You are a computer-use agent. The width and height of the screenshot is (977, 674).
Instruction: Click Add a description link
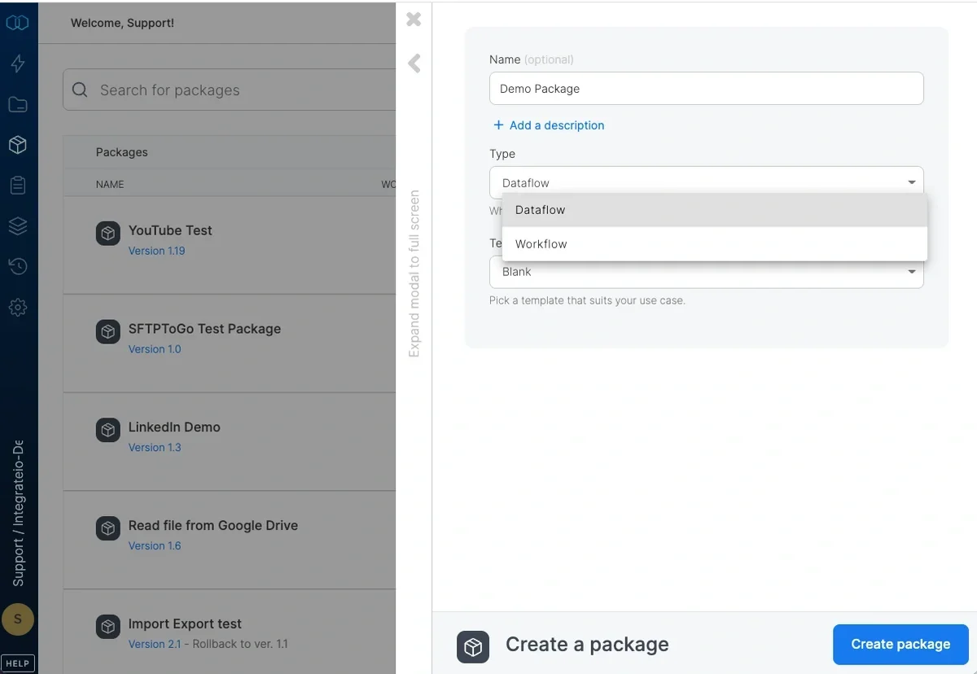pos(549,125)
